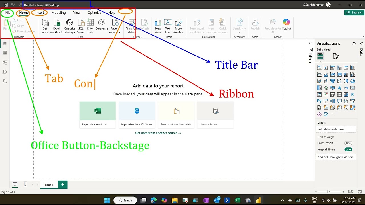
Task: Switch to Model view in the left sidebar
Action: (x=5, y=62)
